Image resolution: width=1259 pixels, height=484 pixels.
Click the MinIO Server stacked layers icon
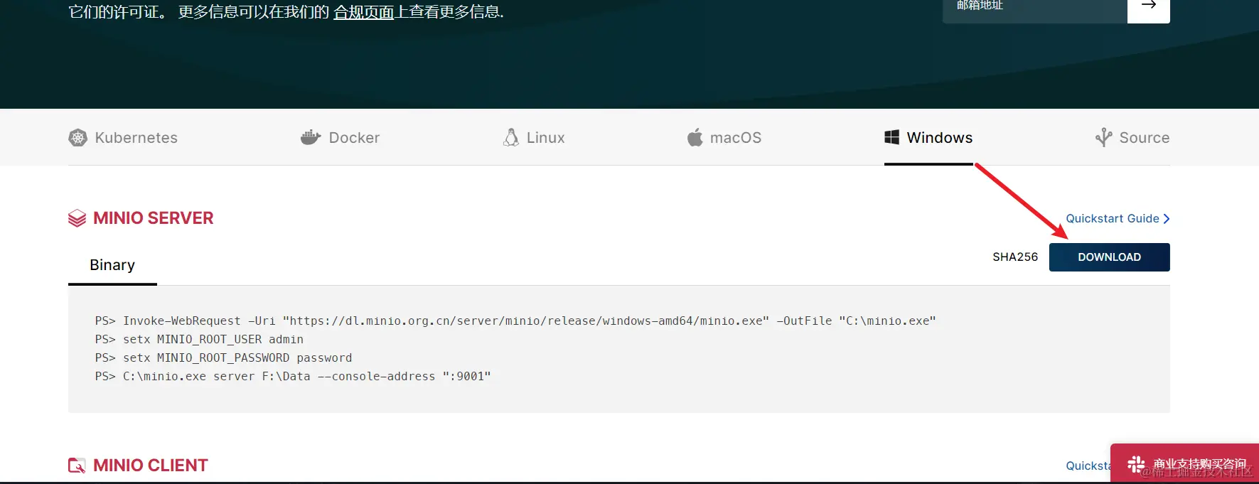click(77, 218)
